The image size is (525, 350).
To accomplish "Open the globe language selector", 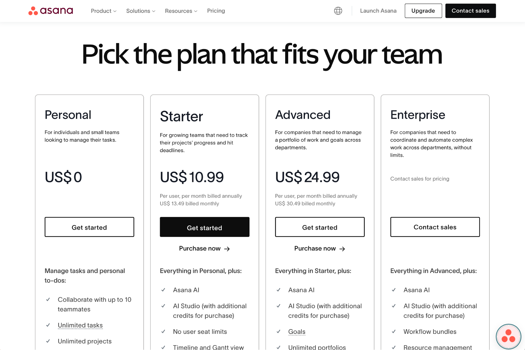I will coord(338,11).
